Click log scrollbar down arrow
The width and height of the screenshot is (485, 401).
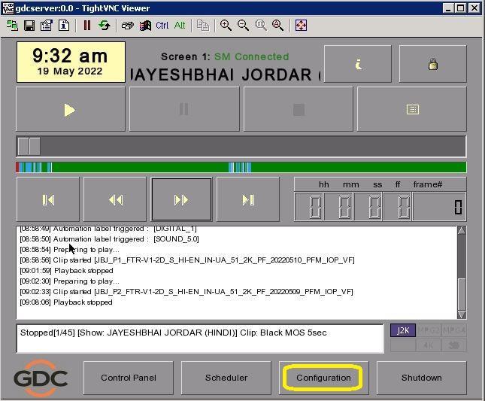(462, 314)
